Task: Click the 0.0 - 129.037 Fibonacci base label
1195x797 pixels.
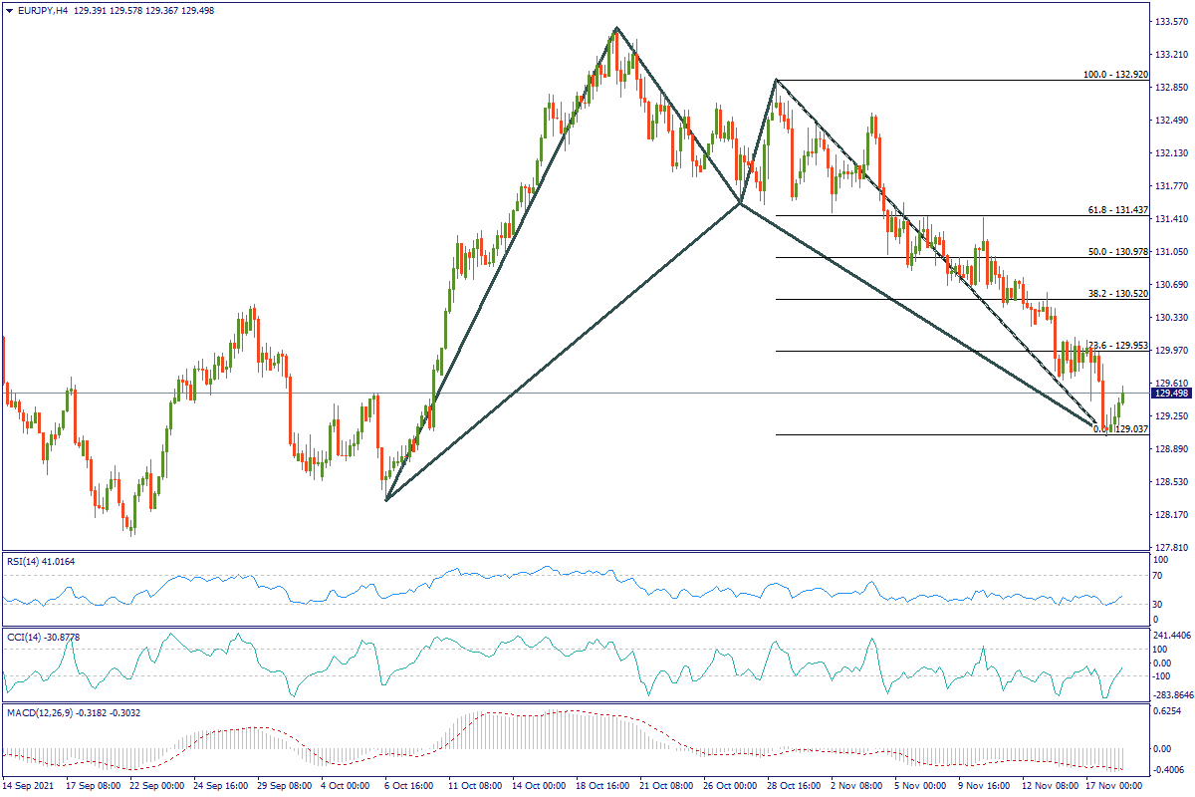Action: click(x=1121, y=428)
